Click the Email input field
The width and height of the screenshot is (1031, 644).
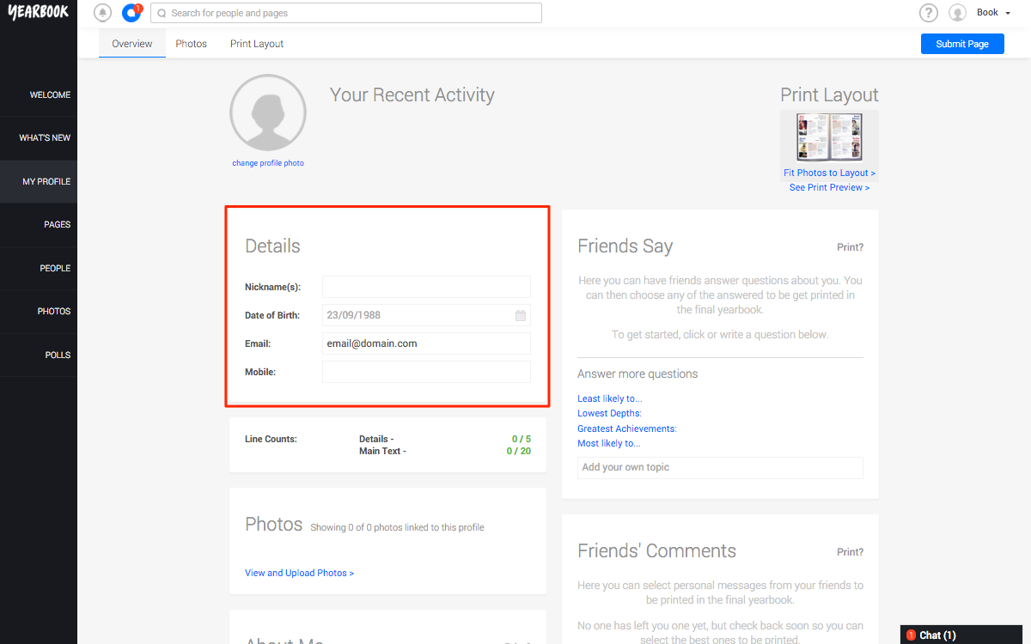pyautogui.click(x=426, y=343)
